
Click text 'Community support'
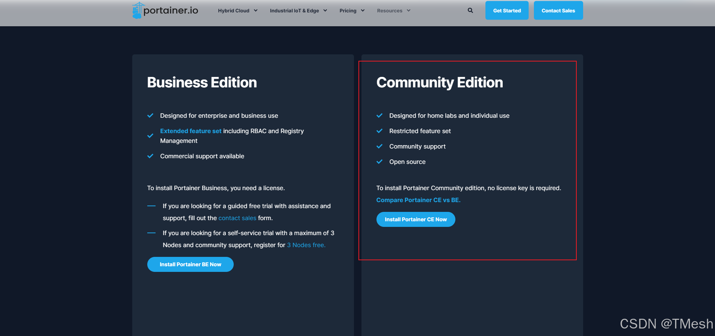click(417, 146)
